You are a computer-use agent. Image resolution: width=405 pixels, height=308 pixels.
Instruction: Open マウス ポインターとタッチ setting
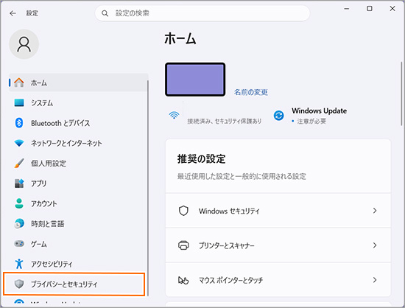point(278,280)
